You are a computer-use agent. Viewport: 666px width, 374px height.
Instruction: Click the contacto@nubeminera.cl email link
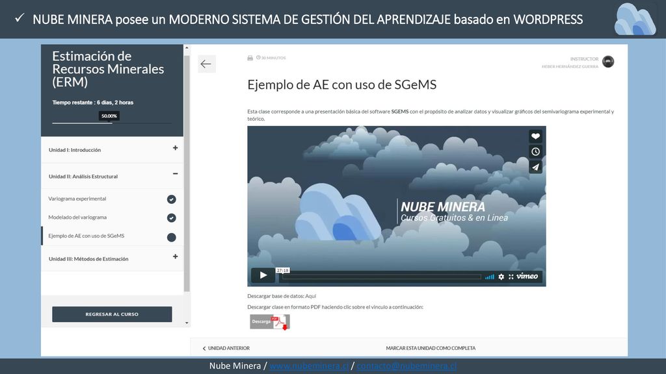pyautogui.click(x=406, y=366)
